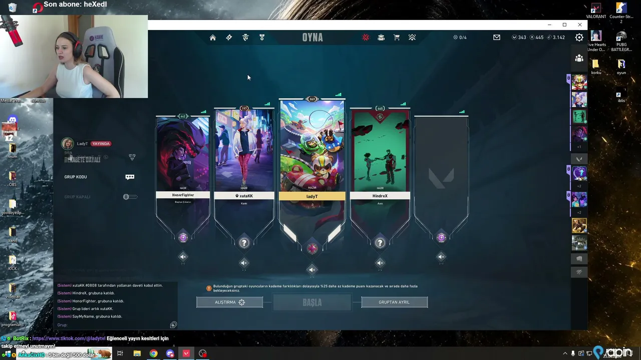Open the PUBG BATTLEGROUNDS desktop shortcut
The height and width of the screenshot is (360, 641).
coord(621,41)
